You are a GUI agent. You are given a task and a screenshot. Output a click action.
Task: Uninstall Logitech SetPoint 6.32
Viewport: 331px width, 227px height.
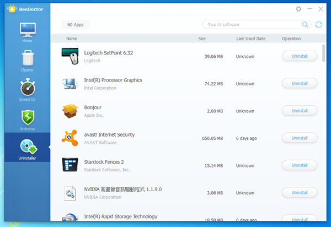tap(300, 56)
